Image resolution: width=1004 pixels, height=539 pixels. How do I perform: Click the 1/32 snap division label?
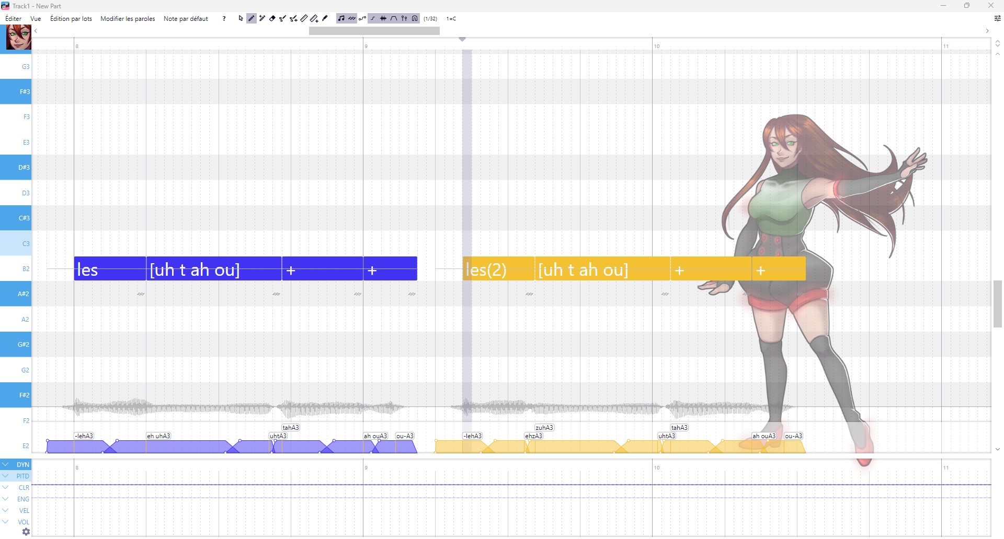(430, 18)
